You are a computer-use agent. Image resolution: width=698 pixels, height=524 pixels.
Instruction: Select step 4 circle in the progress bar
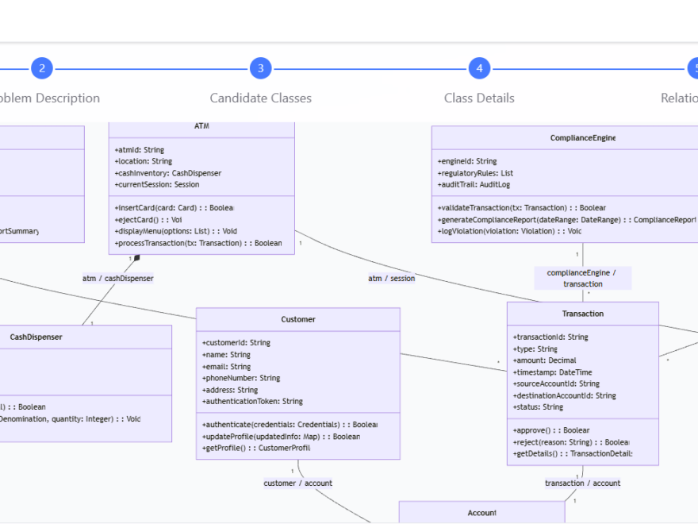pyautogui.click(x=479, y=68)
